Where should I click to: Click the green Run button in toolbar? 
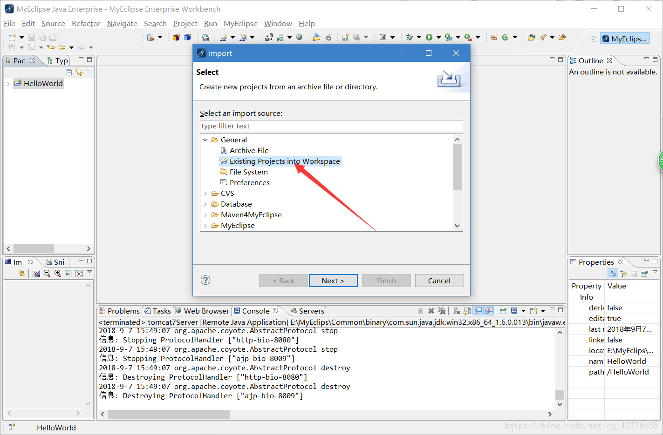tap(429, 37)
